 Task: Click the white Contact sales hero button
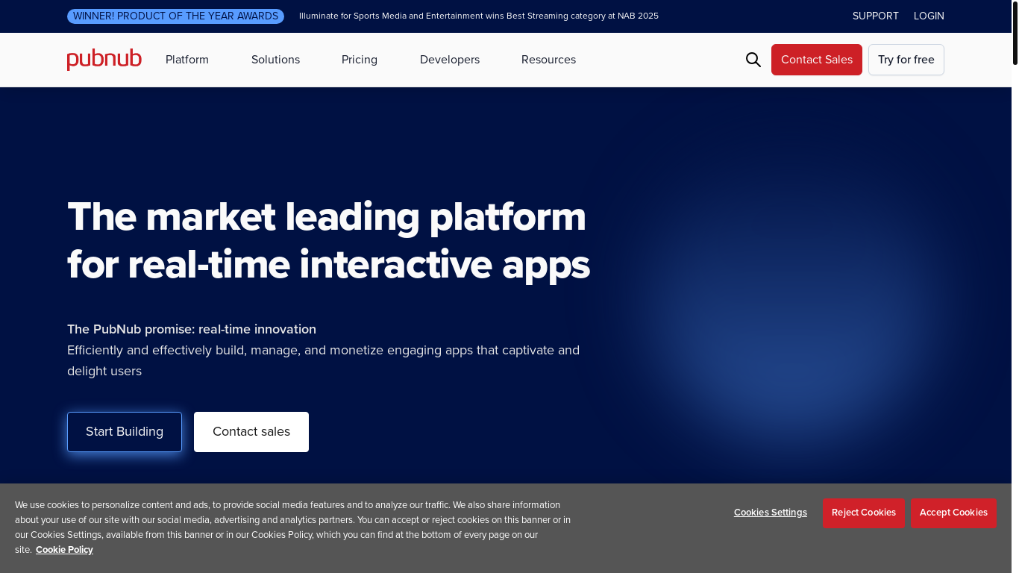[251, 432]
